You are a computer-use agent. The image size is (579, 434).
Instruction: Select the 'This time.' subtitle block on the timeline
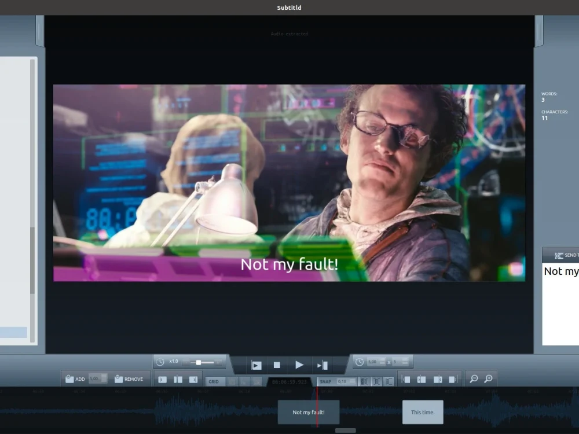tap(422, 412)
